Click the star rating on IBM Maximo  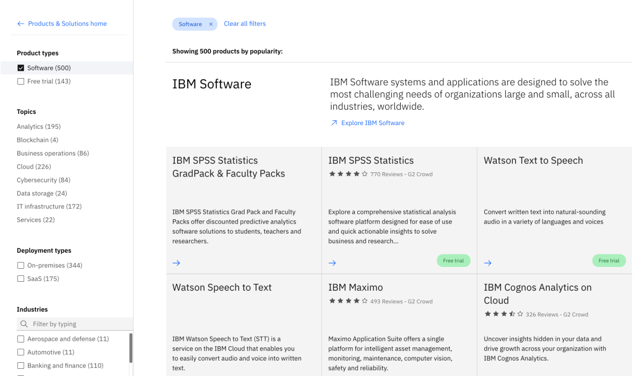point(348,302)
